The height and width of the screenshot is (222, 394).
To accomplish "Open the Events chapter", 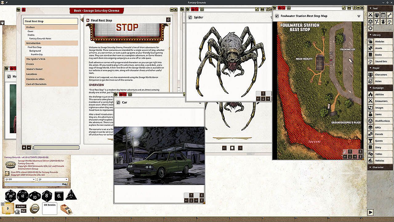I will [x=51, y=64].
